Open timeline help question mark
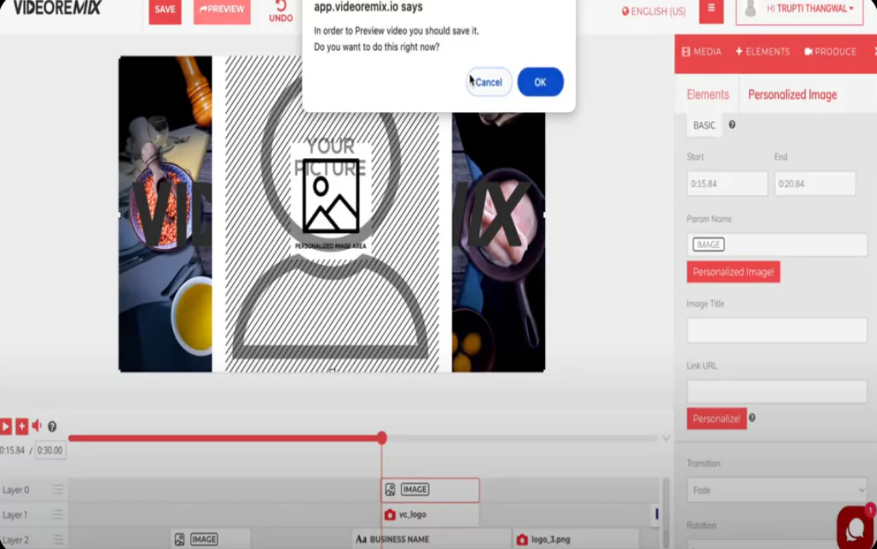Image resolution: width=877 pixels, height=549 pixels. tap(52, 427)
